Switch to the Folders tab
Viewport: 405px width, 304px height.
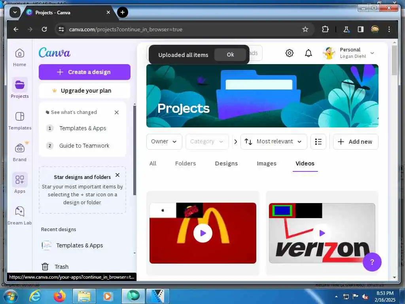[185, 163]
